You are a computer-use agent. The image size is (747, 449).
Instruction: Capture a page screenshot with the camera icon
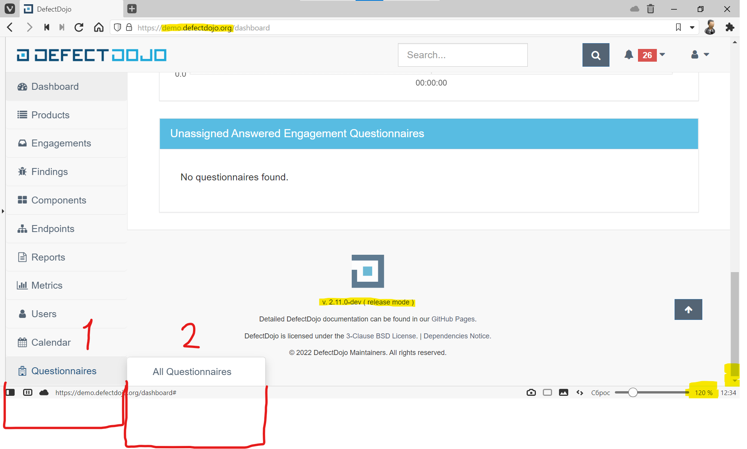pos(531,392)
